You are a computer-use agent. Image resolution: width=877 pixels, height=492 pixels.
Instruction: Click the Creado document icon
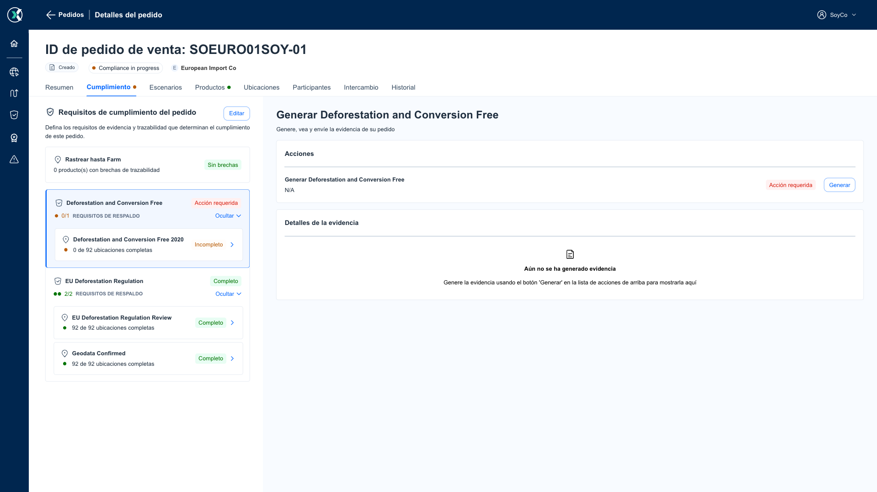(x=52, y=68)
